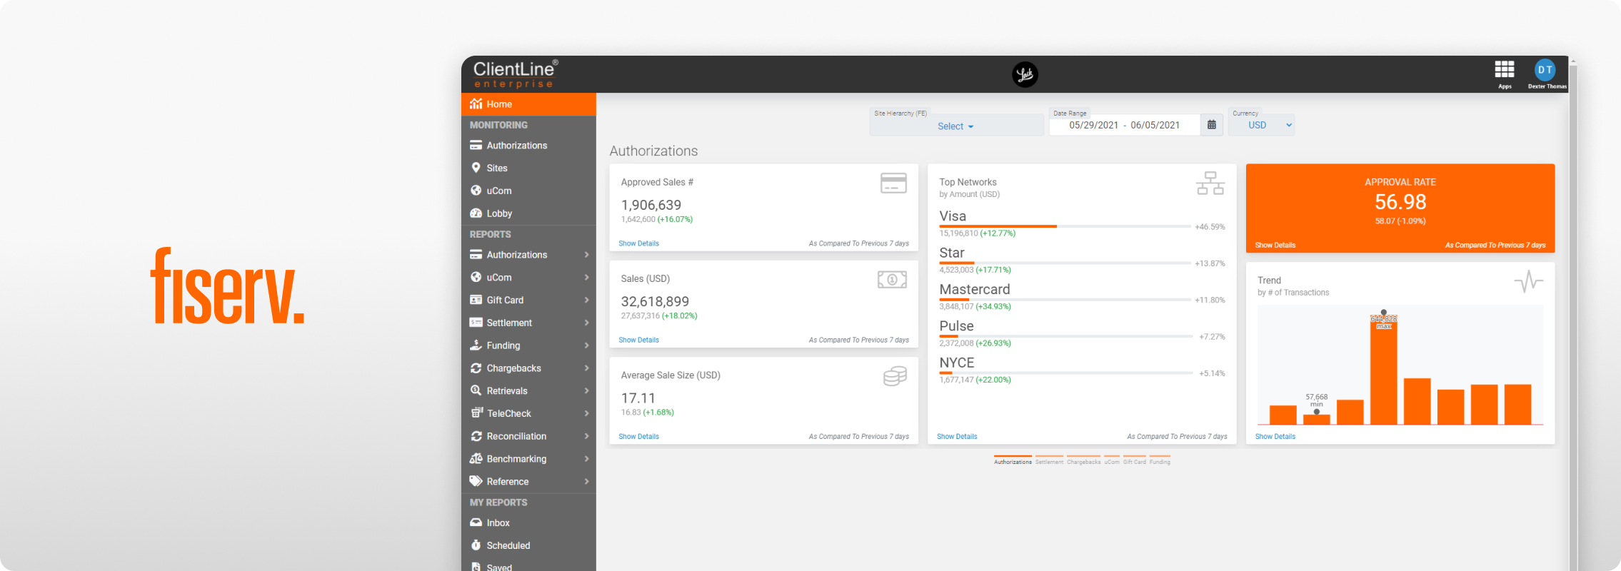The width and height of the screenshot is (1621, 571).
Task: Open the Currency USD dropdown
Action: click(1261, 125)
